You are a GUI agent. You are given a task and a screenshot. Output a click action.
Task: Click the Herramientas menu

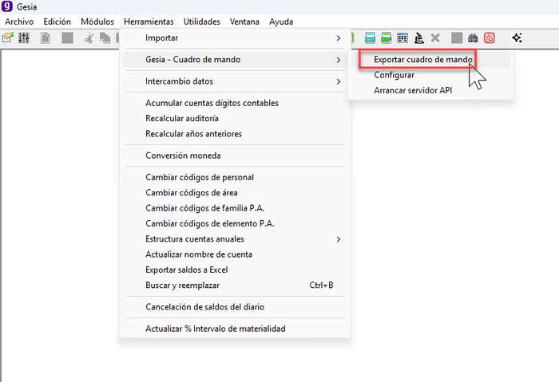pos(149,22)
